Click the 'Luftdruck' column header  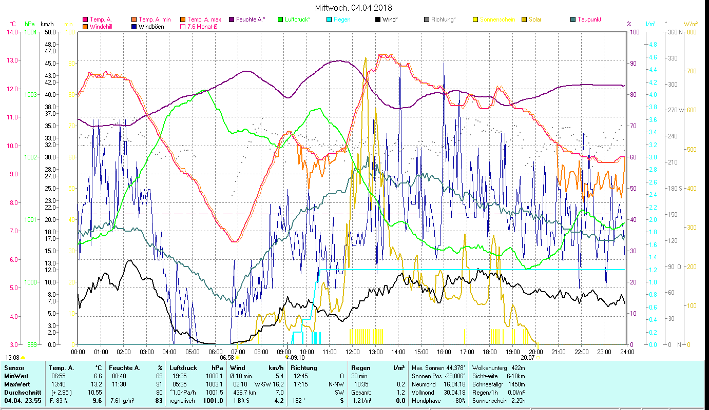coord(183,368)
